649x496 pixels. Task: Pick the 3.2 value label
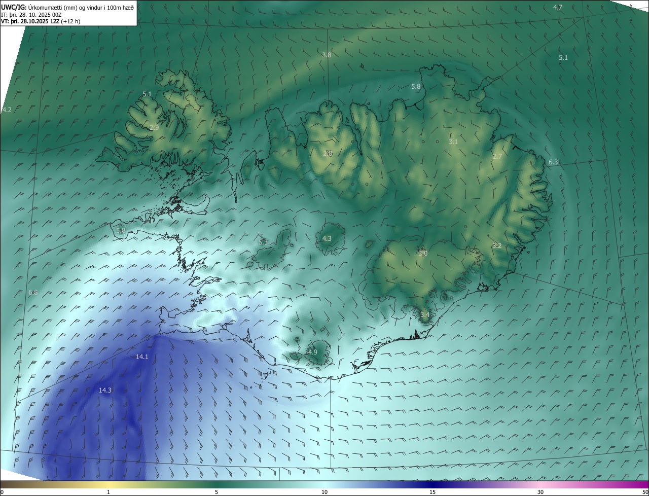[x=497, y=245]
